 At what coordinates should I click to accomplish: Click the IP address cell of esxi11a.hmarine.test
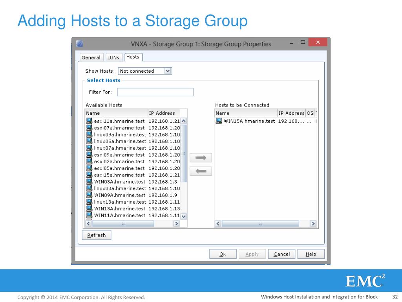(164, 121)
